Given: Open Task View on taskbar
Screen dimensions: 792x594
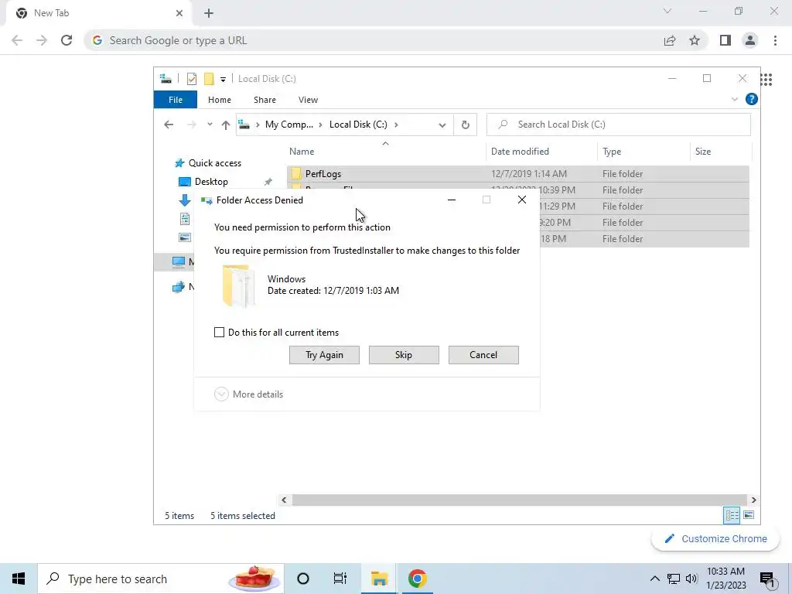Looking at the screenshot, I should pyautogui.click(x=340, y=579).
